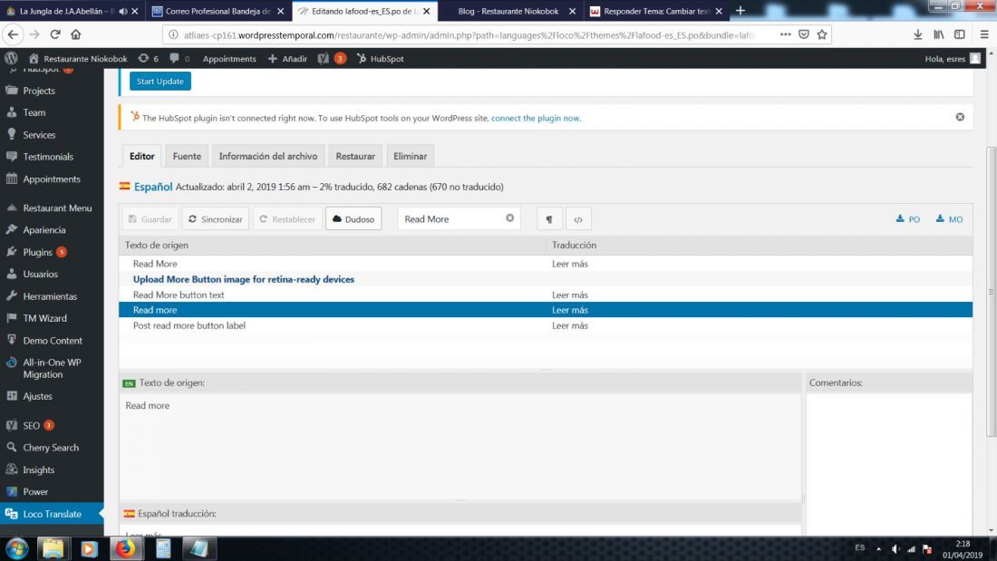The height and width of the screenshot is (561, 997).
Task: Select Post read more button label row
Action: (x=546, y=325)
